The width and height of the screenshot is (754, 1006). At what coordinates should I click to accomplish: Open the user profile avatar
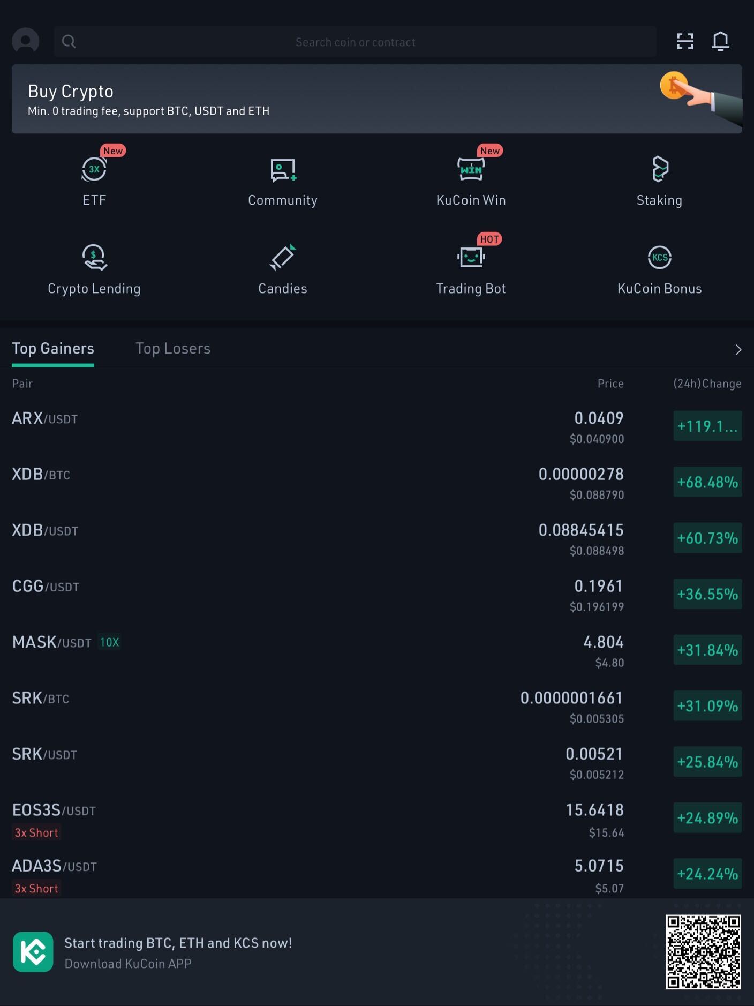[x=26, y=41]
